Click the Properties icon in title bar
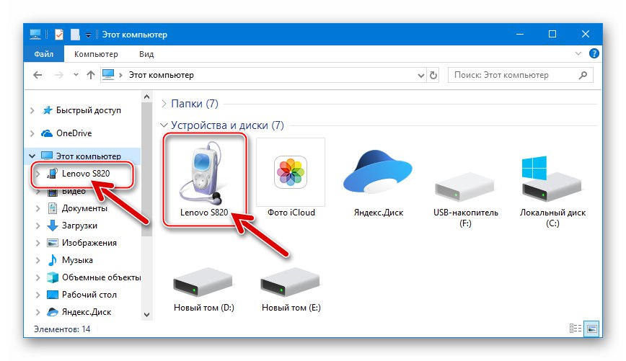Viewport: 626px width, 361px height. 58,35
